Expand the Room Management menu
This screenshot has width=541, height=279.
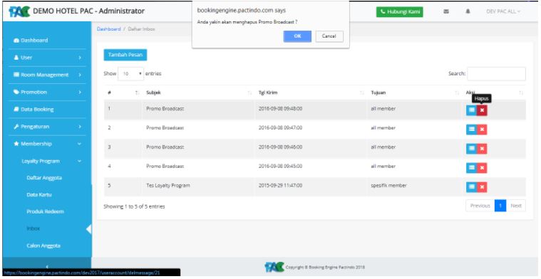46,75
